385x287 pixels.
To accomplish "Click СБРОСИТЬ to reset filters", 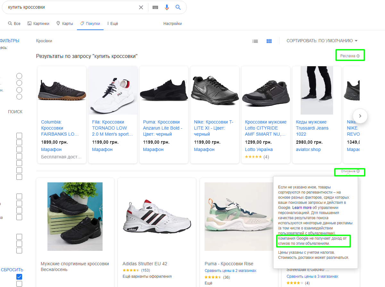I will pos(12,270).
